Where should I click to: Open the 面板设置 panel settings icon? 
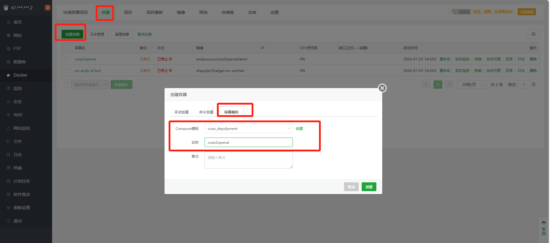9,208
